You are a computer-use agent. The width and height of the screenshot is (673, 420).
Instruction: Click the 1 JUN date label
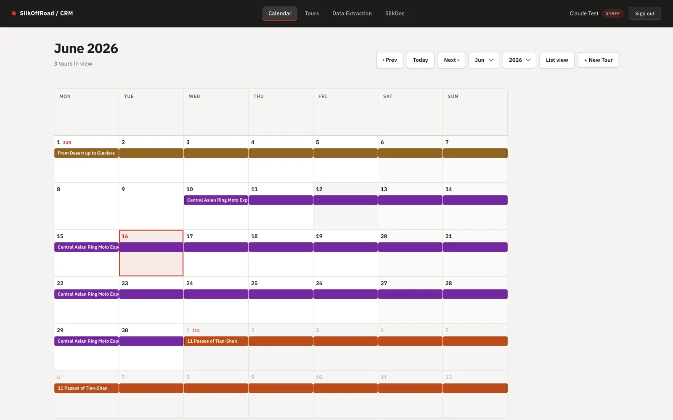(x=64, y=142)
